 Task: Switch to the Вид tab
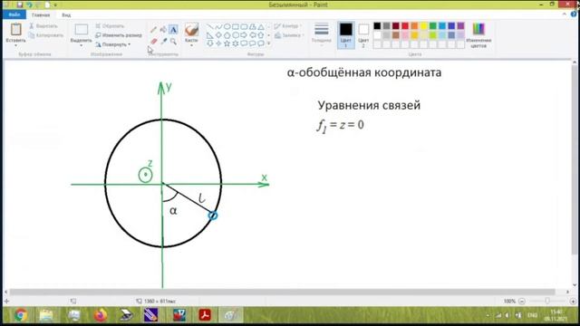66,15
